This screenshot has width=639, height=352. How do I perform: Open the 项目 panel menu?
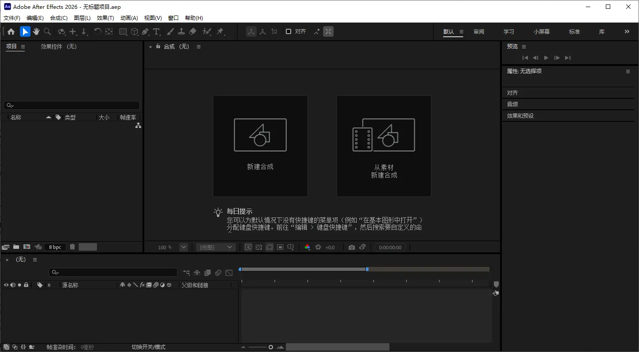pyautogui.click(x=23, y=46)
